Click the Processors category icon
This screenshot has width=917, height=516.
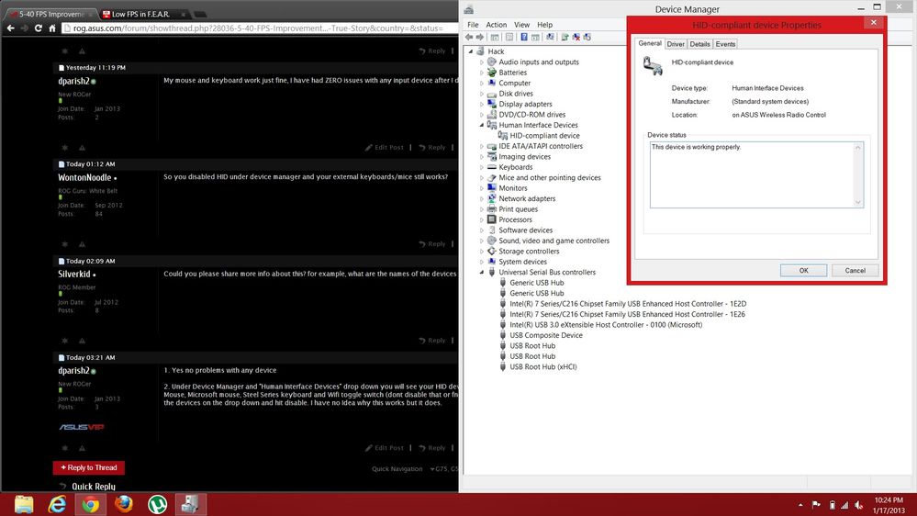click(x=492, y=219)
